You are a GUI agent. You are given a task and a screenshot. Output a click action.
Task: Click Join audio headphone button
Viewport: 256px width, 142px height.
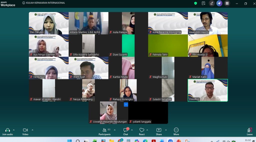(7, 131)
